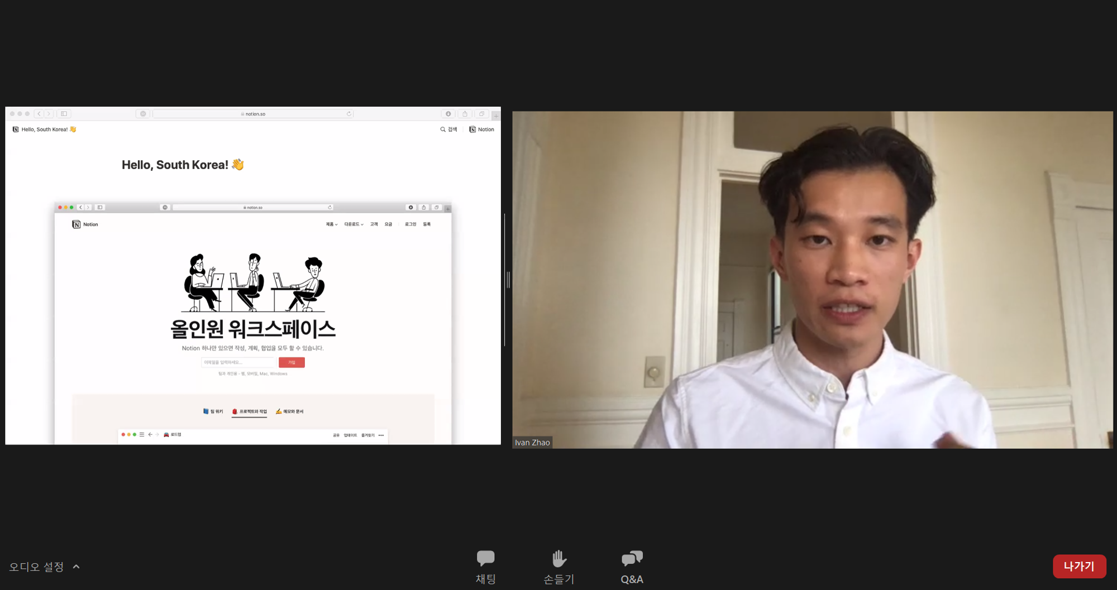Raise hand with 손들기 icon
Screen dimensions: 1117x590
[x=558, y=567]
